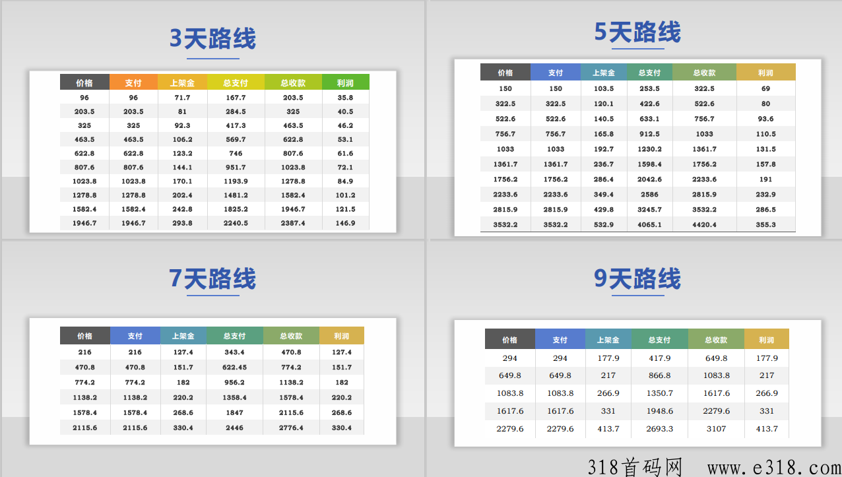Click cell value 3107

click(716, 429)
